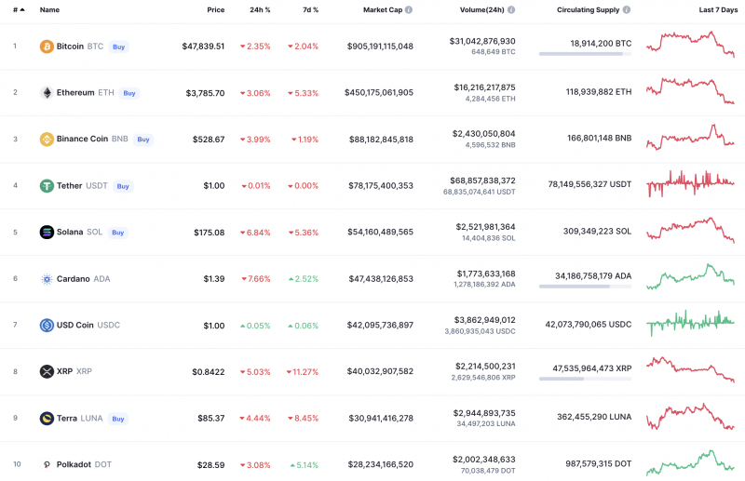Click the Cardano logo icon
Image resolution: width=745 pixels, height=481 pixels.
pyautogui.click(x=47, y=279)
